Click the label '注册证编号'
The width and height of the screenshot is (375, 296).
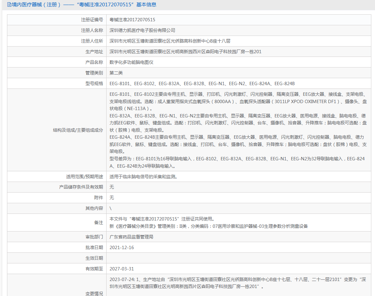92,20
